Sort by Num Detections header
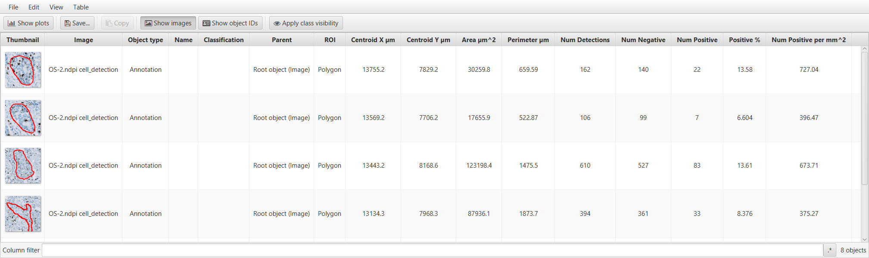The height and width of the screenshot is (258, 869). coord(585,40)
